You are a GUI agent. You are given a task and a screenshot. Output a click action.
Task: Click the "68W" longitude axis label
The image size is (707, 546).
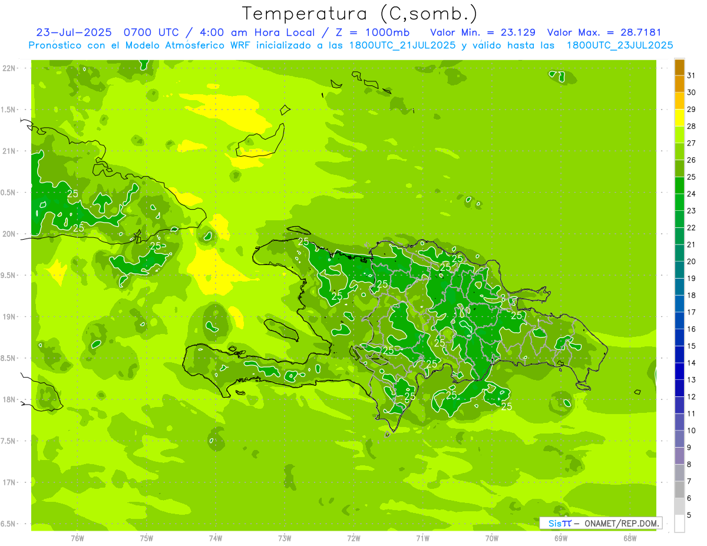(x=630, y=538)
